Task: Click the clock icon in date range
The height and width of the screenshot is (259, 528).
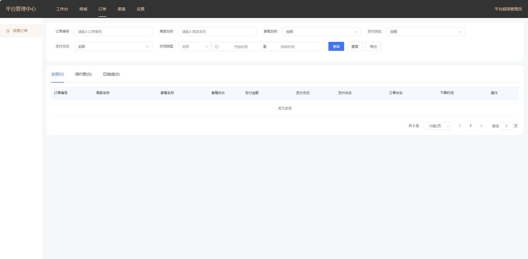Action: pyautogui.click(x=216, y=47)
